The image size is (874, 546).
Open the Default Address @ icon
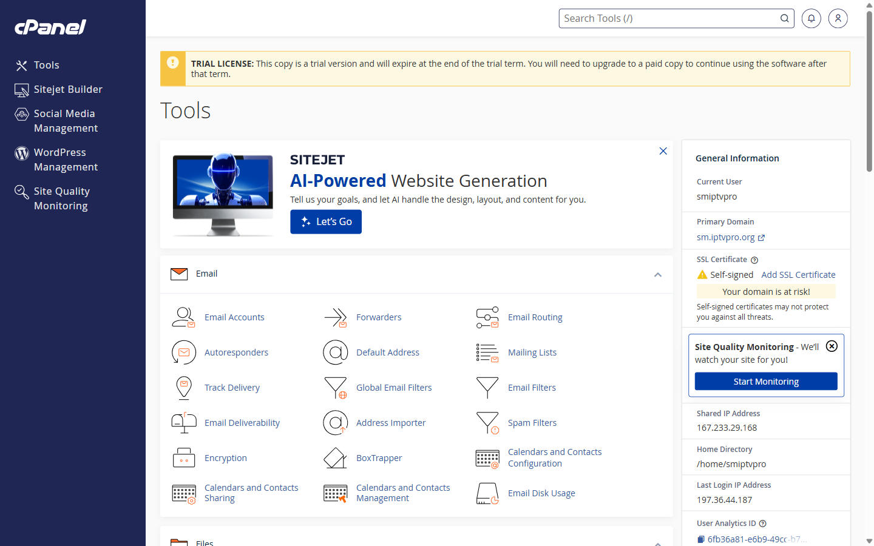click(x=335, y=352)
